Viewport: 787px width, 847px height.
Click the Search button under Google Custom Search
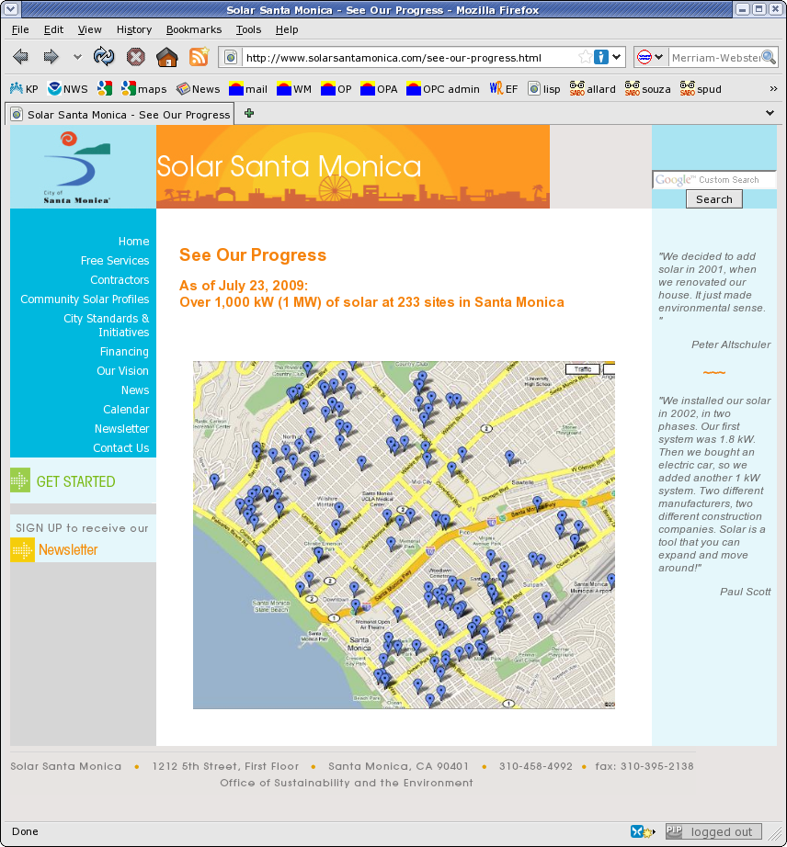tap(713, 199)
